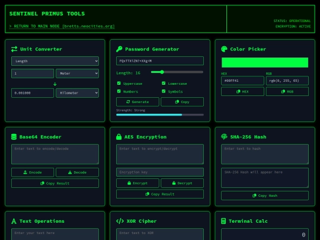Click the Base64 Decode button
This screenshot has height=240, width=320.
(78, 172)
